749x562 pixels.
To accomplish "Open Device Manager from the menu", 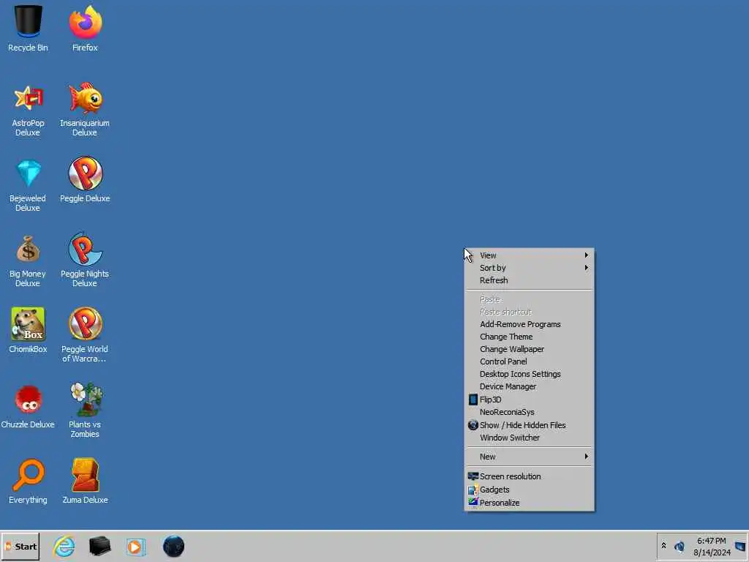I will point(530,386).
